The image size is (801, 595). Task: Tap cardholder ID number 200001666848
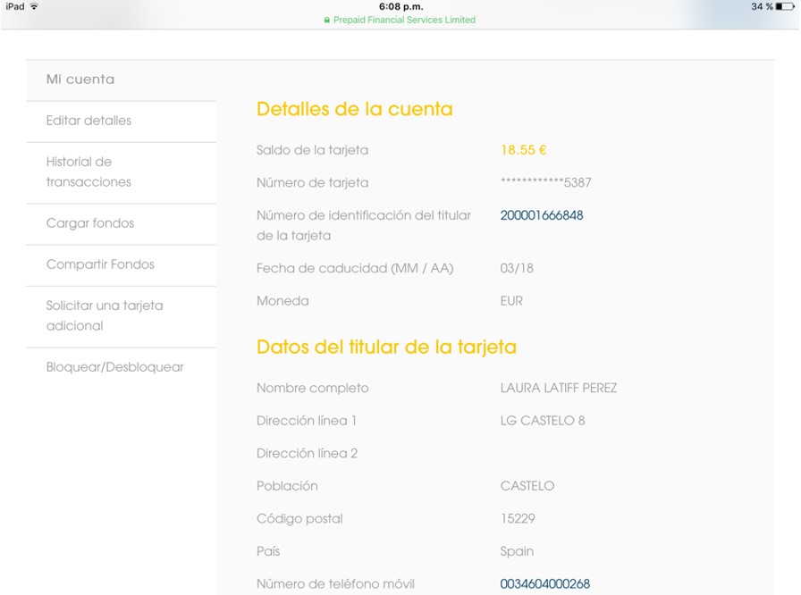point(542,215)
